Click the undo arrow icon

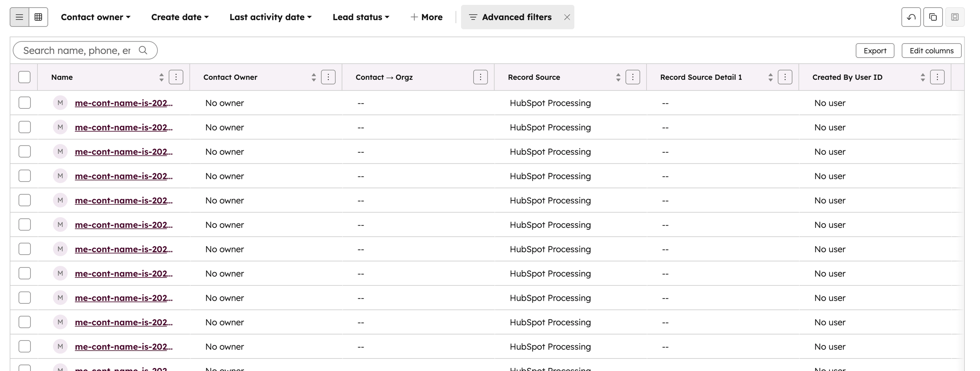(x=911, y=17)
